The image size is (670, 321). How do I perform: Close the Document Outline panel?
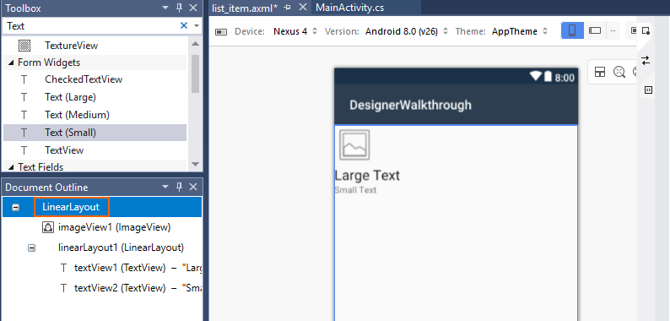(193, 187)
